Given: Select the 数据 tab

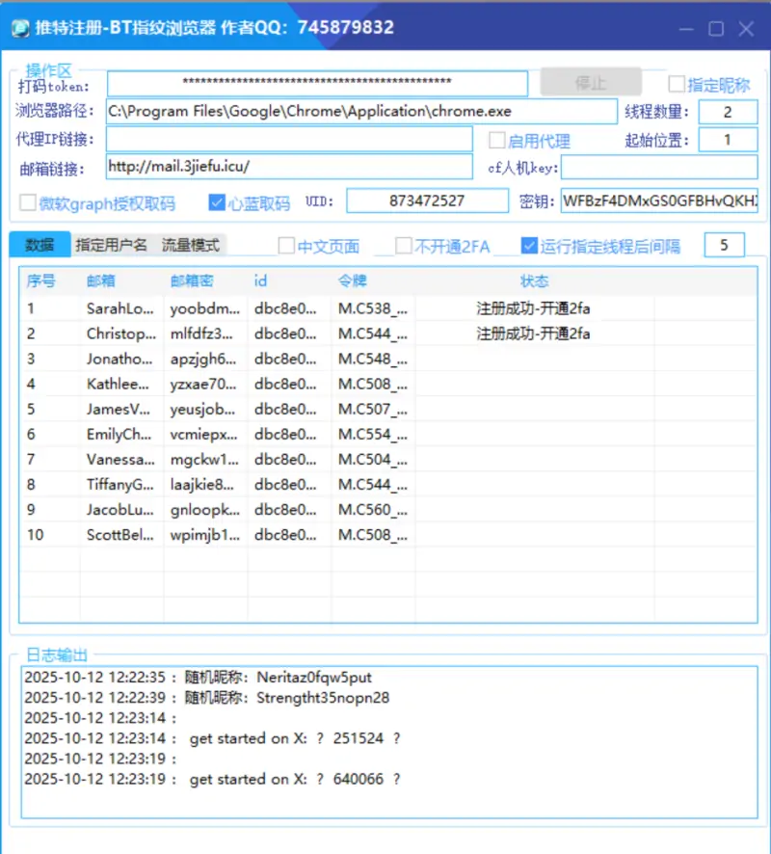Looking at the screenshot, I should click(40, 245).
